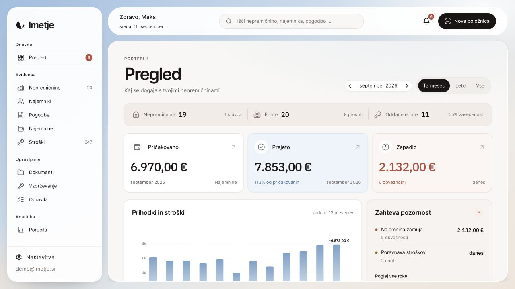Focus the Išči nepremičnino search field

[291, 21]
